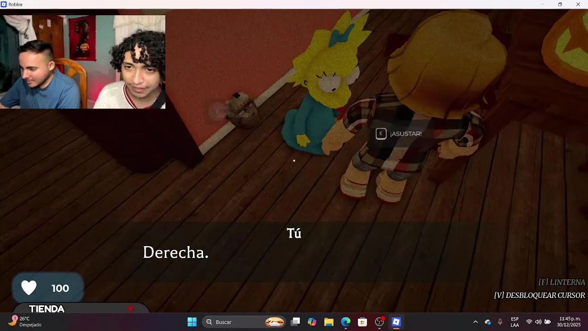Click the speaker name 'Tú'
Viewport: 588px width, 331px height.
[x=294, y=233]
